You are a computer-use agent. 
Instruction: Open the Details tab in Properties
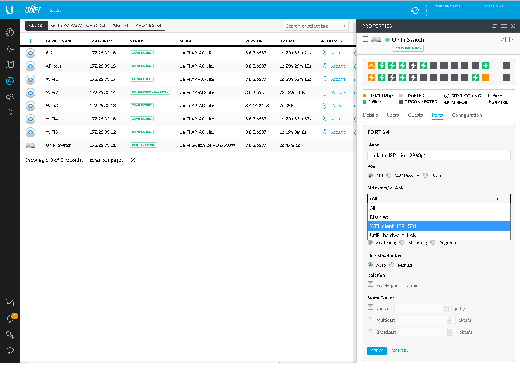coord(370,115)
